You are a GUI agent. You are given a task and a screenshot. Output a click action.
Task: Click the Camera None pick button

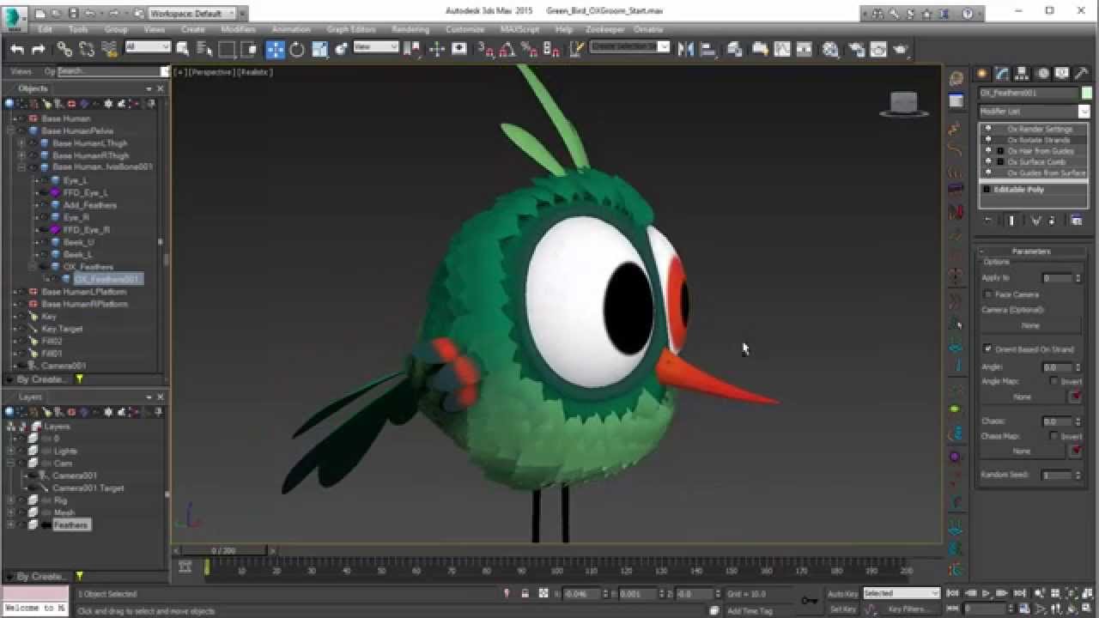point(1030,325)
